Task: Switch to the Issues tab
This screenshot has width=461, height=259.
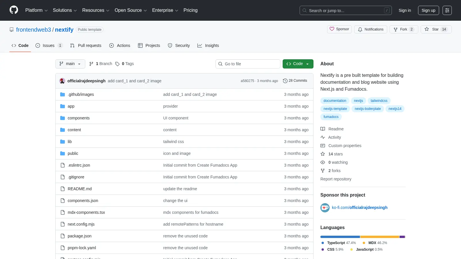Action: point(49,45)
